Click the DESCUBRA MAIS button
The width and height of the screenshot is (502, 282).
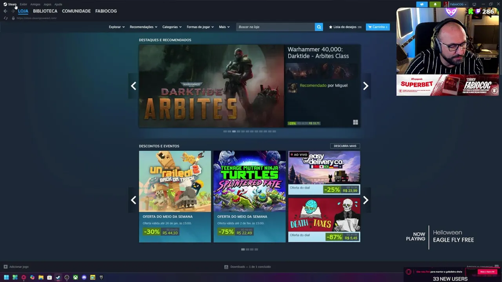pyautogui.click(x=345, y=146)
